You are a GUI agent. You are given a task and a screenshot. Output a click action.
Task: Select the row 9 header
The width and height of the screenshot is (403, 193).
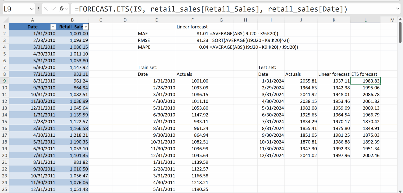[4, 81]
